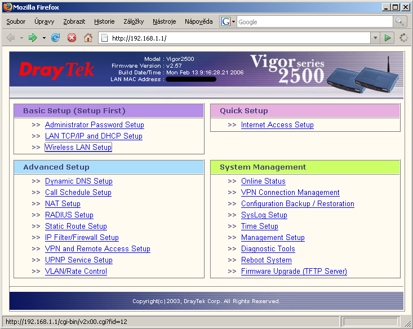Click the Google search engine icon
The image size is (413, 329).
(x=226, y=21)
